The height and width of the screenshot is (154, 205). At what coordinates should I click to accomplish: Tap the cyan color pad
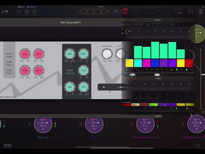point(138,63)
